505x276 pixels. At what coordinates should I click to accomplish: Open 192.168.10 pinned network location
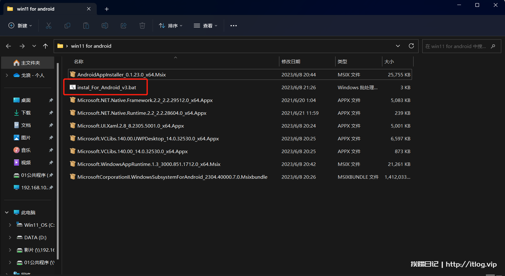pos(28,187)
